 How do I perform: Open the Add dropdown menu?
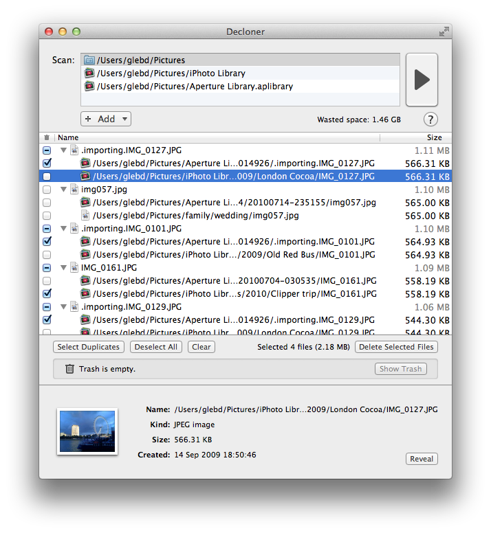click(106, 119)
